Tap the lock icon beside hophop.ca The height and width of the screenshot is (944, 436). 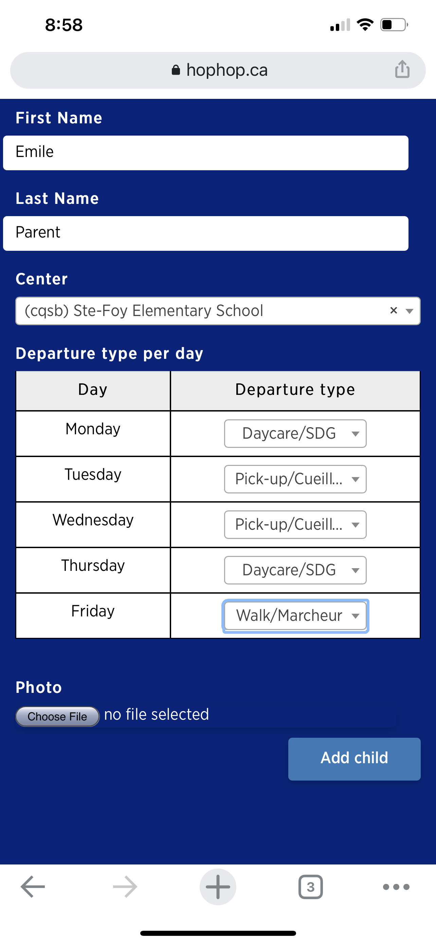[176, 70]
